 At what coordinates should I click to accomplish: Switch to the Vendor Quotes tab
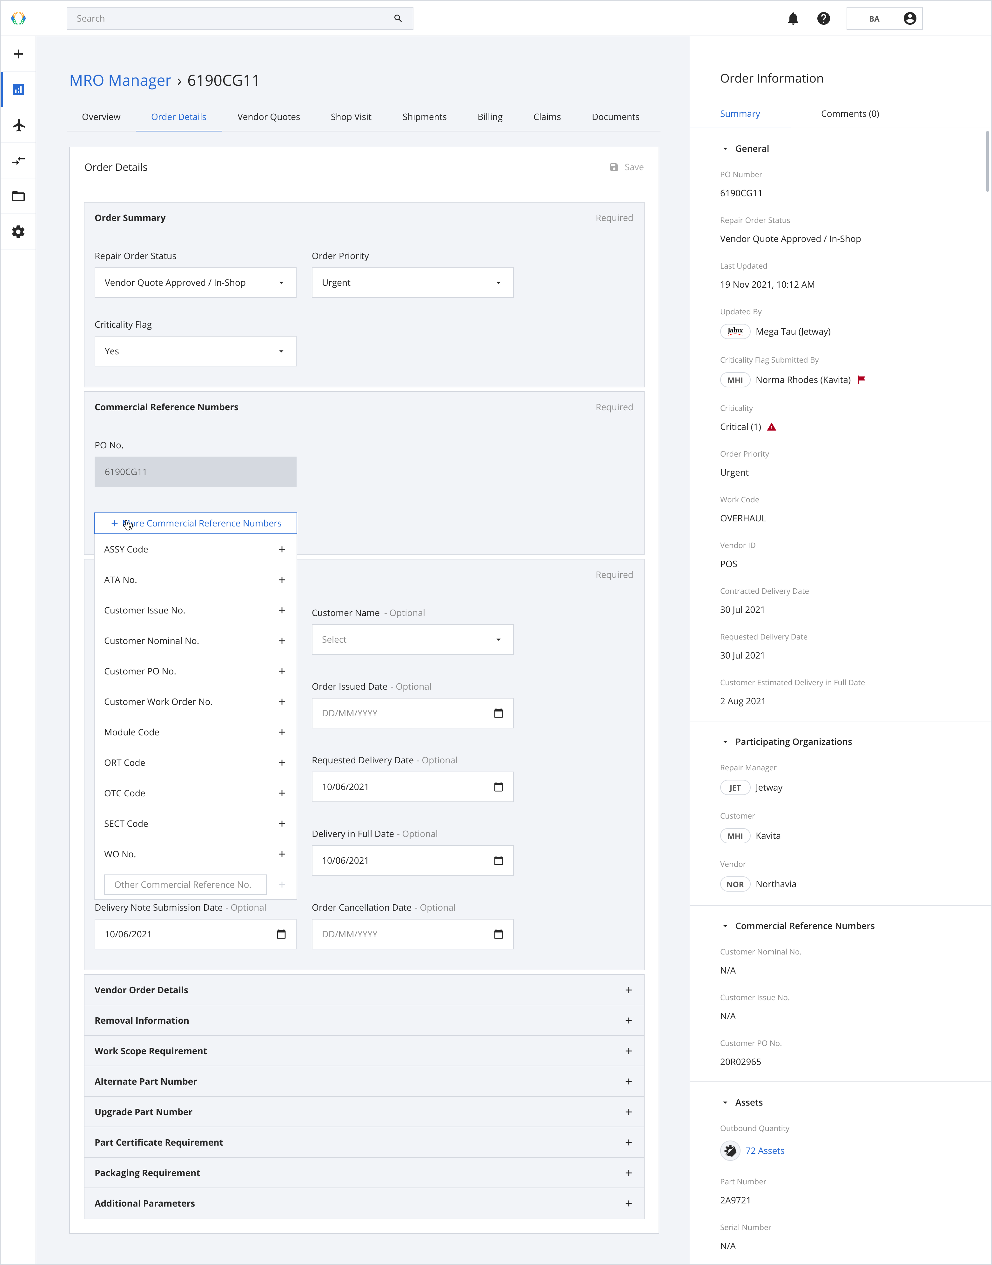tap(268, 117)
